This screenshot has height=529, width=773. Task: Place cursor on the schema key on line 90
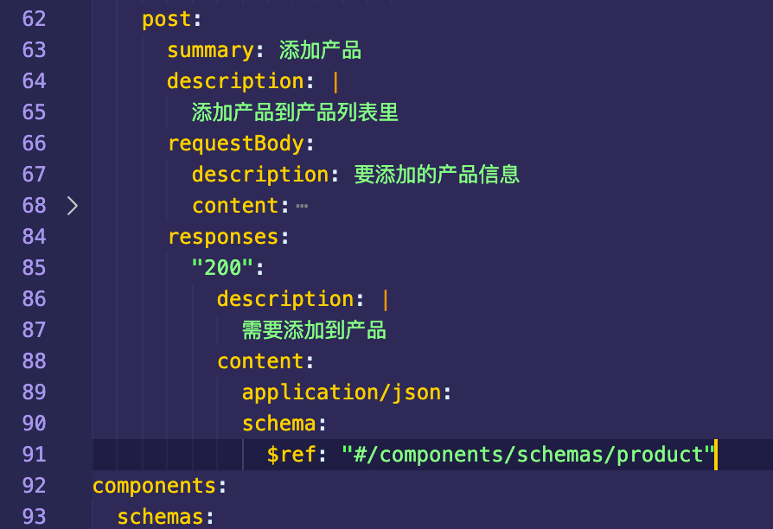tap(278, 424)
